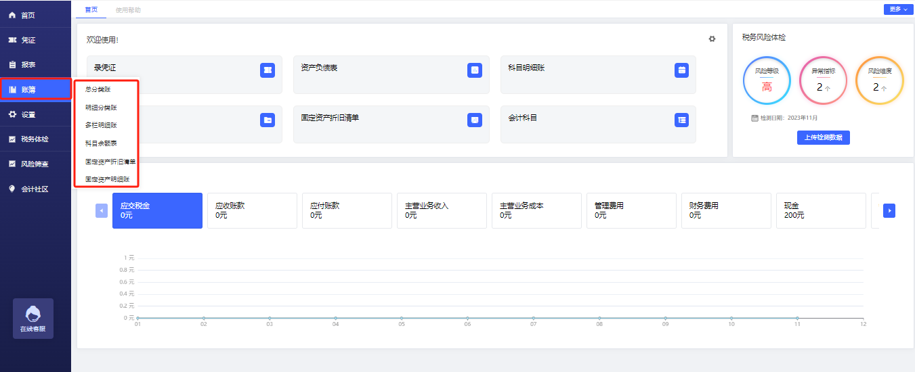Select 明细分类账 from submenu
The width and height of the screenshot is (915, 372).
tap(101, 107)
